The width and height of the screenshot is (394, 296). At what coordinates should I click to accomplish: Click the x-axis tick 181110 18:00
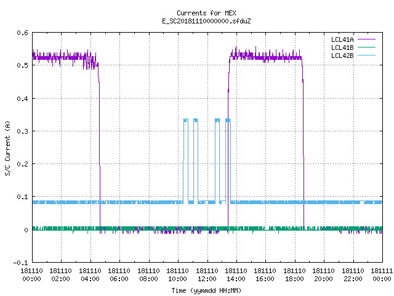294,275
